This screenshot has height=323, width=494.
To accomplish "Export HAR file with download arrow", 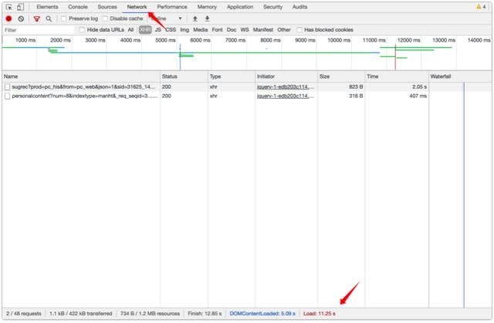I will (x=207, y=19).
